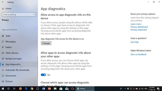Open the taskbar clock showing 4:22 PM
The height and width of the screenshot is (91, 162).
[x=152, y=89]
